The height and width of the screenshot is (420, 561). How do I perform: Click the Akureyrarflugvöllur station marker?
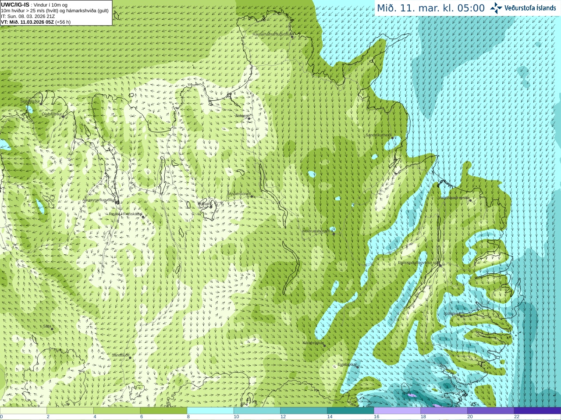coord(117,203)
